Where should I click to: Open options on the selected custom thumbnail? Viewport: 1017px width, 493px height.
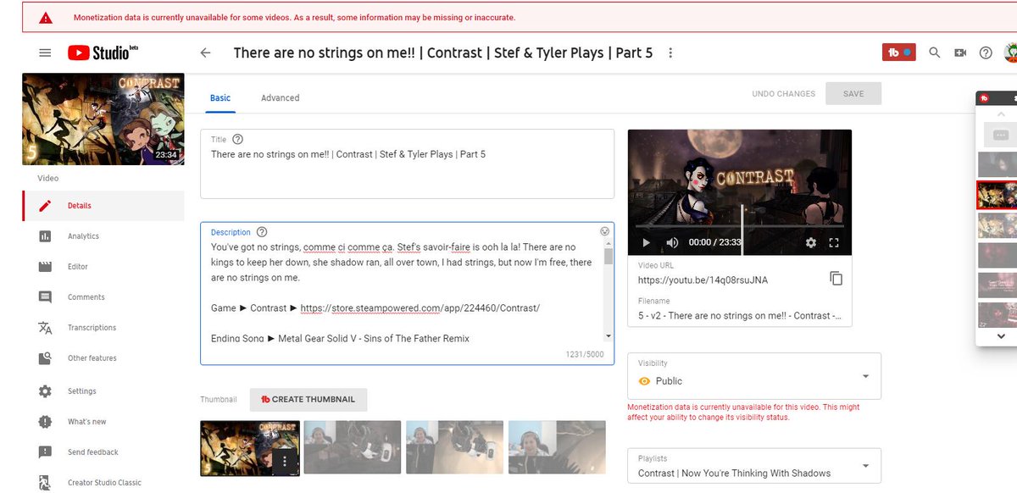click(x=286, y=461)
